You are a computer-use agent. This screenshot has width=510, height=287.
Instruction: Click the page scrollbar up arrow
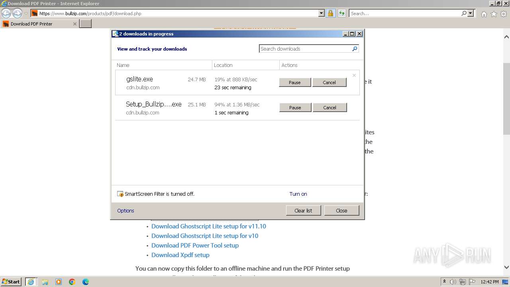(x=506, y=37)
